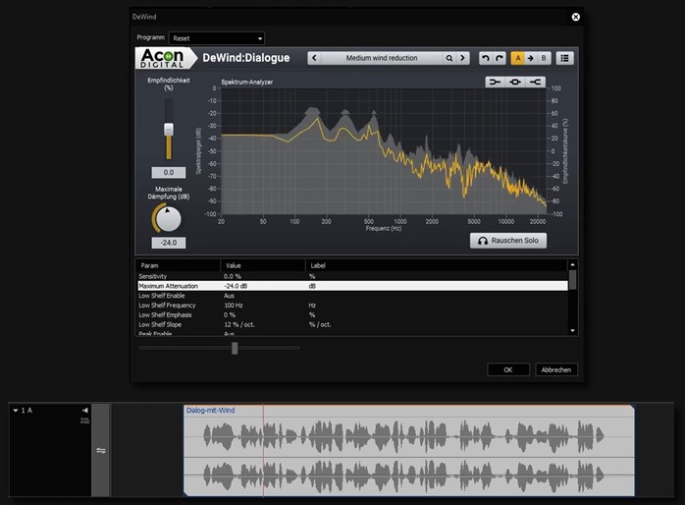Select the B settings slot
Image resolution: width=685 pixels, height=505 pixels.
[x=544, y=58]
